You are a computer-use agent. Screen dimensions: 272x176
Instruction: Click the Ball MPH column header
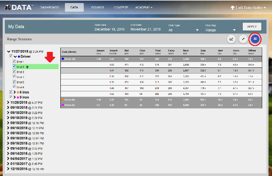tap(126, 52)
